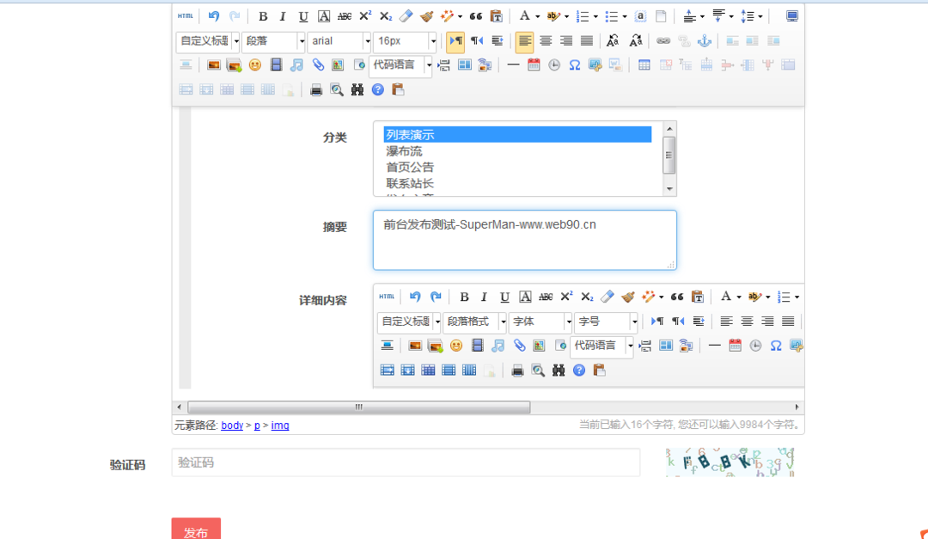The width and height of the screenshot is (928, 539).
Task: Click format painter brush in outer editor
Action: [x=426, y=16]
